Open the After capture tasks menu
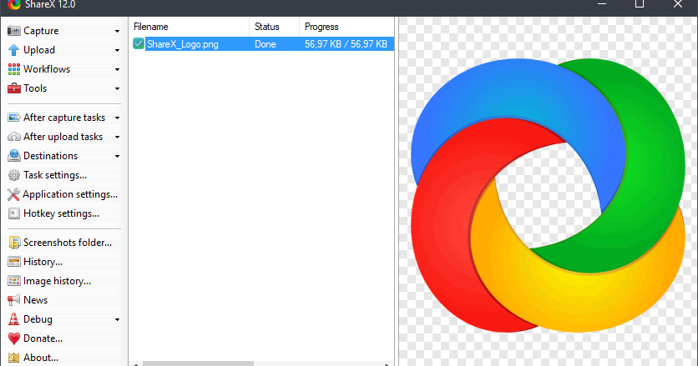The height and width of the screenshot is (366, 698). pos(63,118)
